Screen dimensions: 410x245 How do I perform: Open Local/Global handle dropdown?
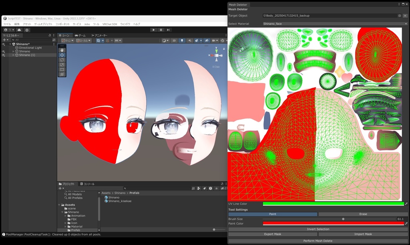[83, 41]
